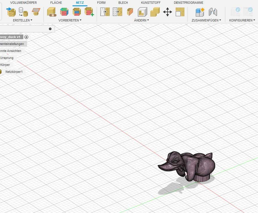This screenshot has height=213, width=258.
Task: Click the first greyed-out KONFIGURIEREN icon
Action: click(x=236, y=12)
